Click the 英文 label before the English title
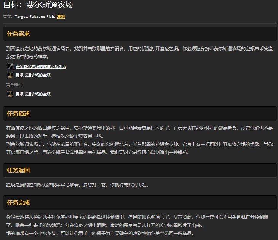278x240 pixels. click(x=7, y=17)
